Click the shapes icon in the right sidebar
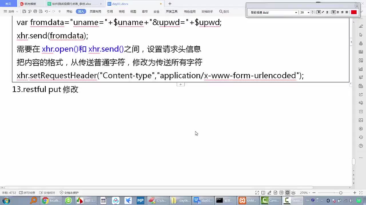This screenshot has width=366, height=205. (x=361, y=43)
